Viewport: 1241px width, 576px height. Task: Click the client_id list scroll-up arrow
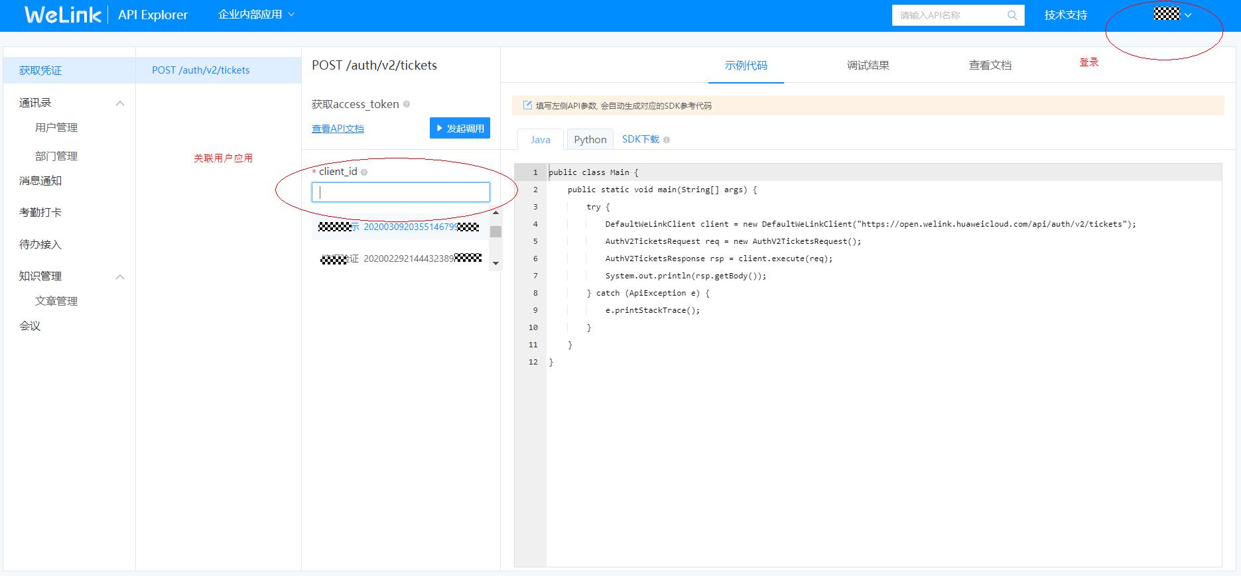pyautogui.click(x=495, y=213)
